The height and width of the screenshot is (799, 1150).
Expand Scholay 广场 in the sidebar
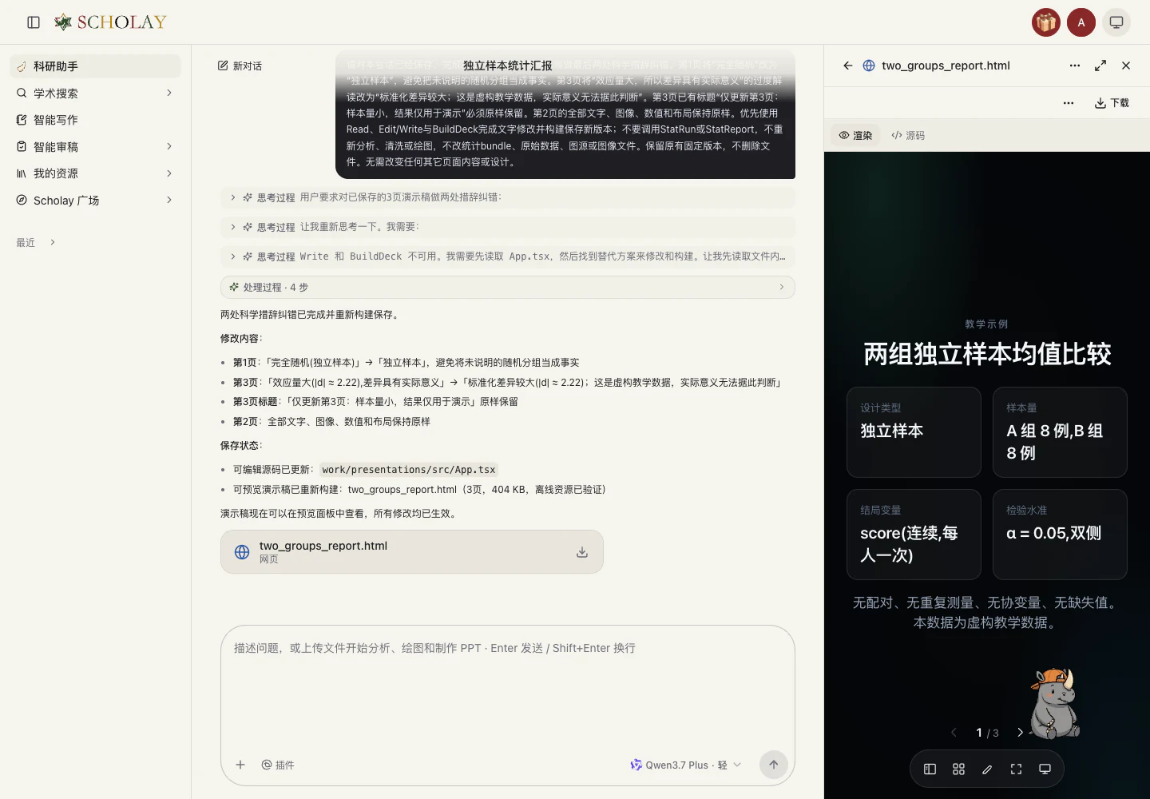point(96,201)
